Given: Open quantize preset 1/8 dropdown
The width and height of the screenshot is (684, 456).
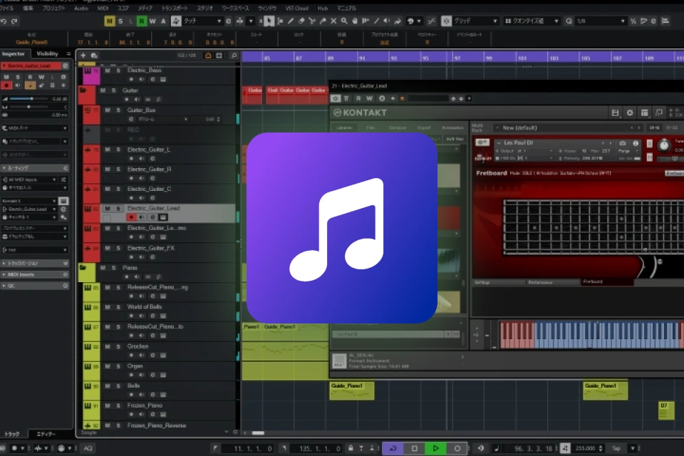Looking at the screenshot, I should coord(600,21).
